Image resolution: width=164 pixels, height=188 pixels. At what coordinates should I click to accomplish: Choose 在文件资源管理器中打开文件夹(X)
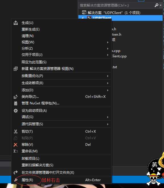pyautogui.click(x=62, y=172)
